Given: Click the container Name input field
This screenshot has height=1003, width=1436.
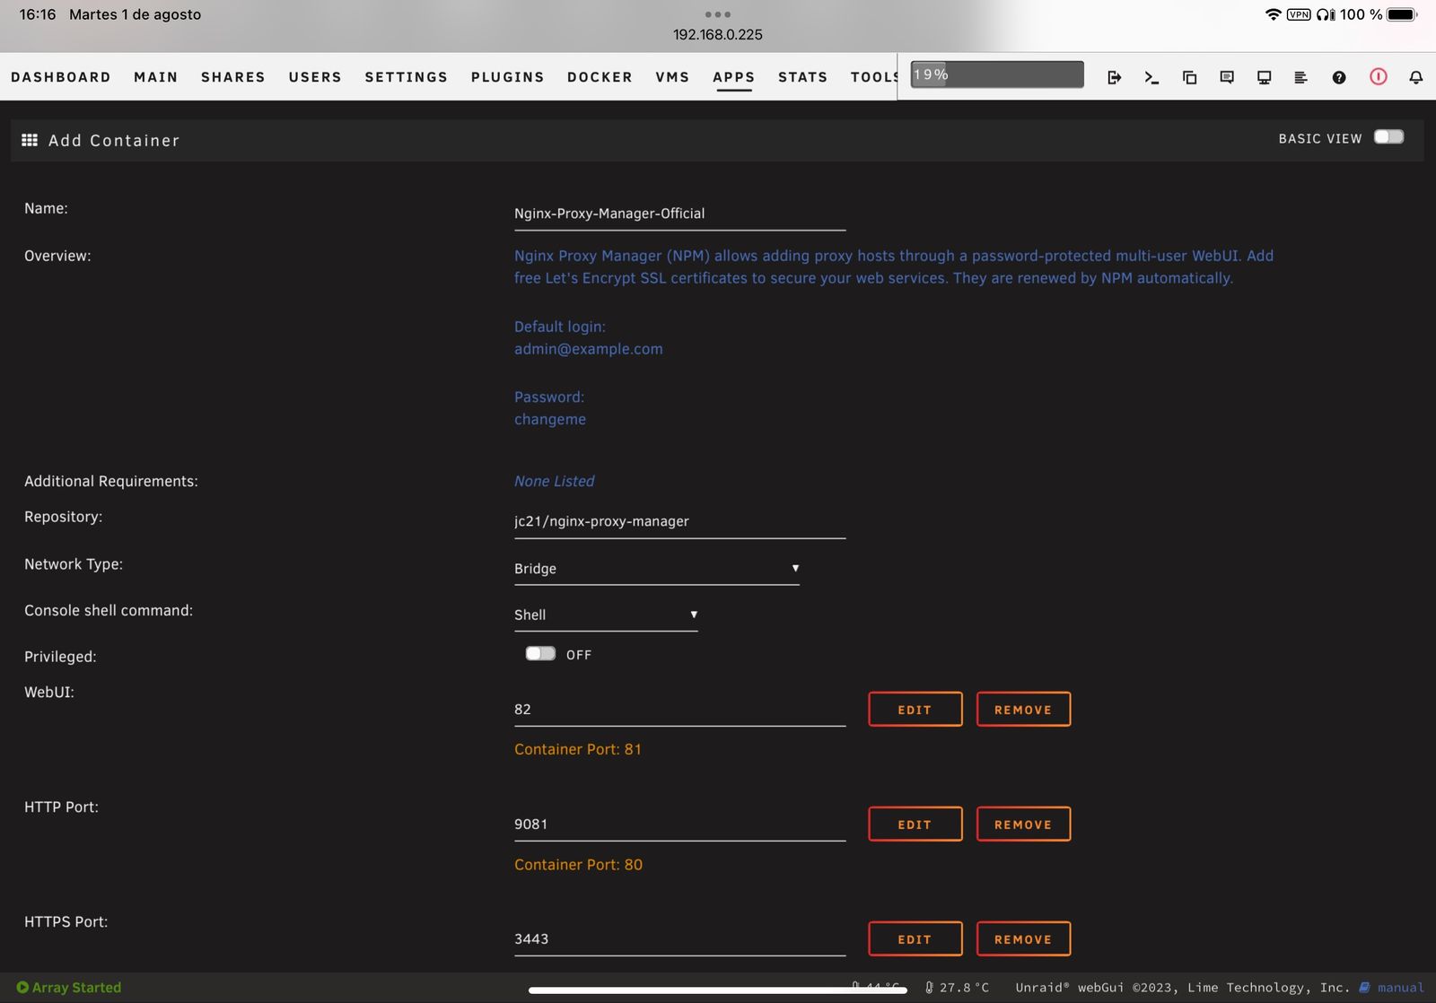Looking at the screenshot, I should click(x=680, y=214).
